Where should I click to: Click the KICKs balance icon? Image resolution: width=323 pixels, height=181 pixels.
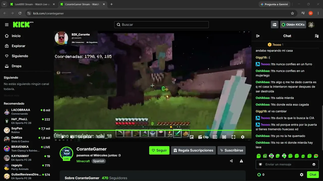click(259, 175)
